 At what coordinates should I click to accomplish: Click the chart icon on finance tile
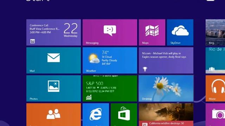pyautogui.click(x=89, y=97)
